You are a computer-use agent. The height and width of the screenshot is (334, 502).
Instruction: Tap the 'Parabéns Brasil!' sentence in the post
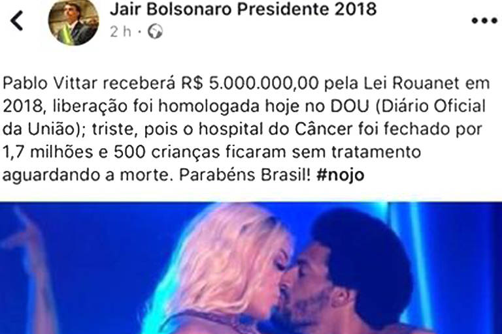(245, 175)
